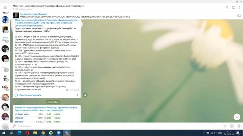Viewport: 243px width, 136px height.
Task: Open Переслано из TradeMir channel link
Action: [x=39, y=110]
